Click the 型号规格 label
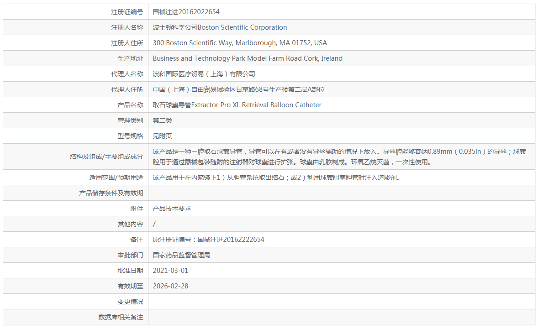This screenshot has width=538, height=329. click(130, 136)
